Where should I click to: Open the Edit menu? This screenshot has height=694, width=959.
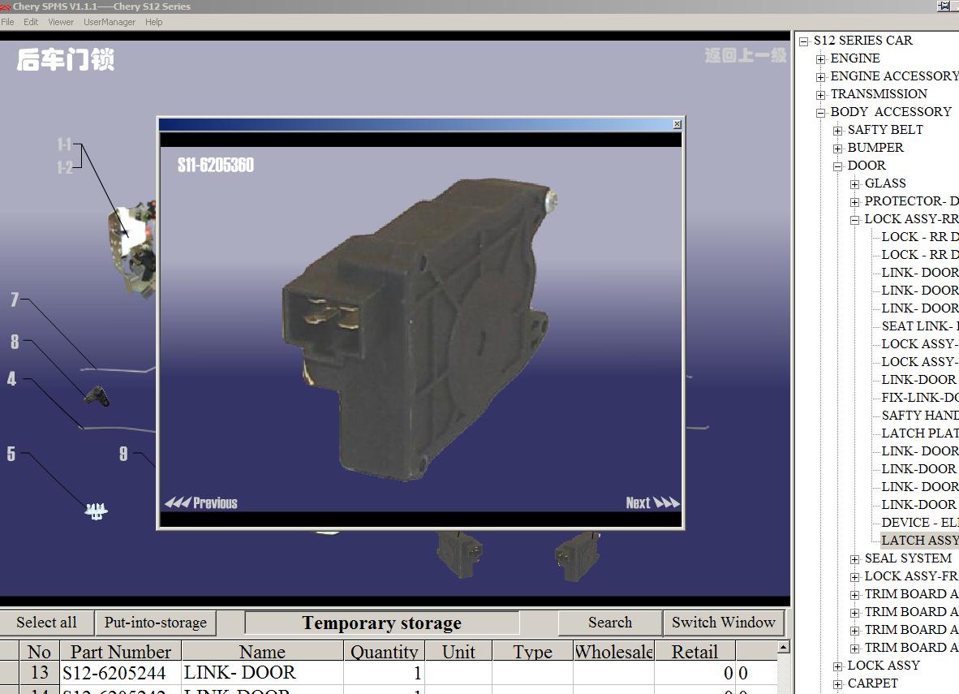pos(31,22)
